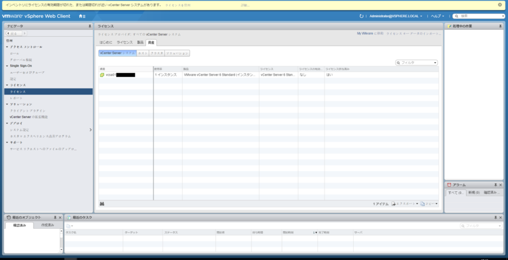This screenshot has width=508, height=260.
Task: Switch to the はじめに tab
Action: click(106, 43)
